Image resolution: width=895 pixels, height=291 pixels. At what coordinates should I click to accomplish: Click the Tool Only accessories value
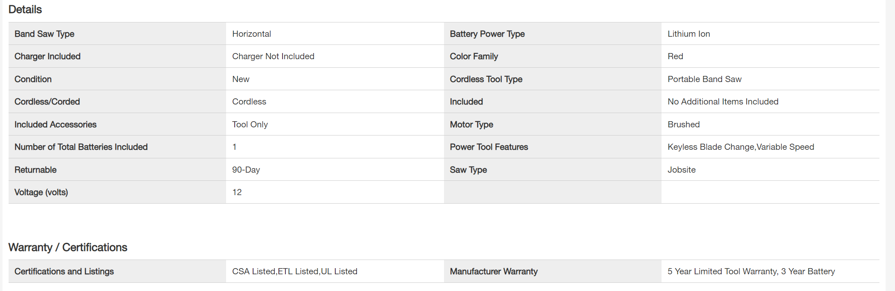(250, 124)
